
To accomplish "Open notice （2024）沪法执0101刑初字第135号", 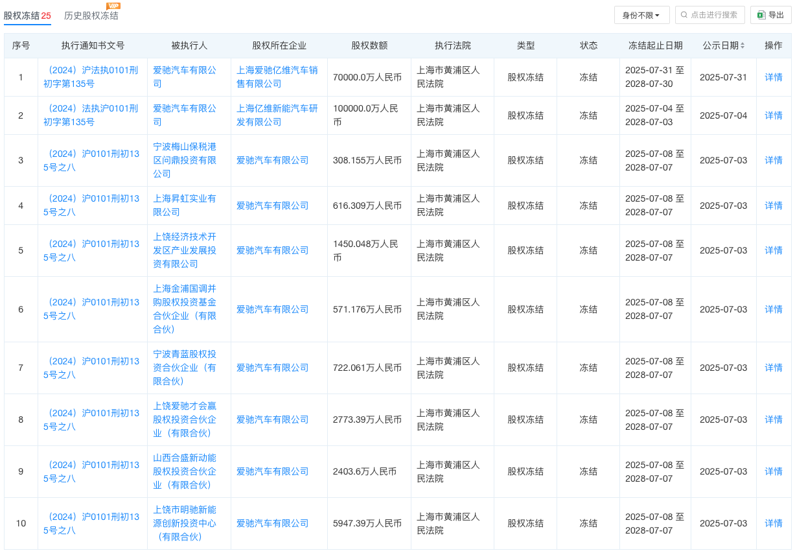I will [91, 77].
